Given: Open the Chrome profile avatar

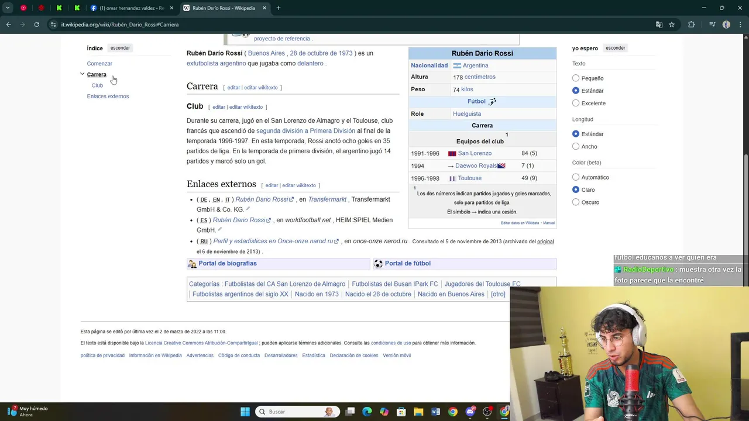Looking at the screenshot, I should tap(726, 25).
